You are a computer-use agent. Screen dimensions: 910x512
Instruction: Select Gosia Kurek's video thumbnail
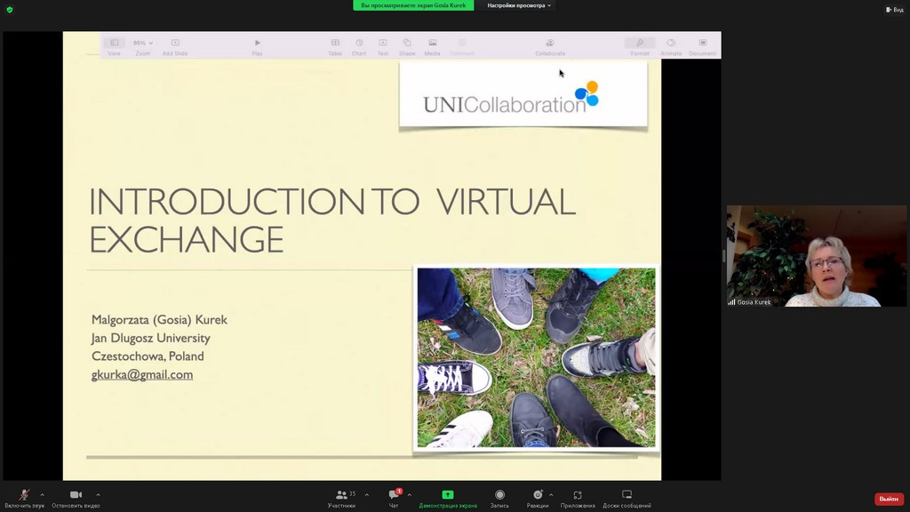pyautogui.click(x=816, y=257)
